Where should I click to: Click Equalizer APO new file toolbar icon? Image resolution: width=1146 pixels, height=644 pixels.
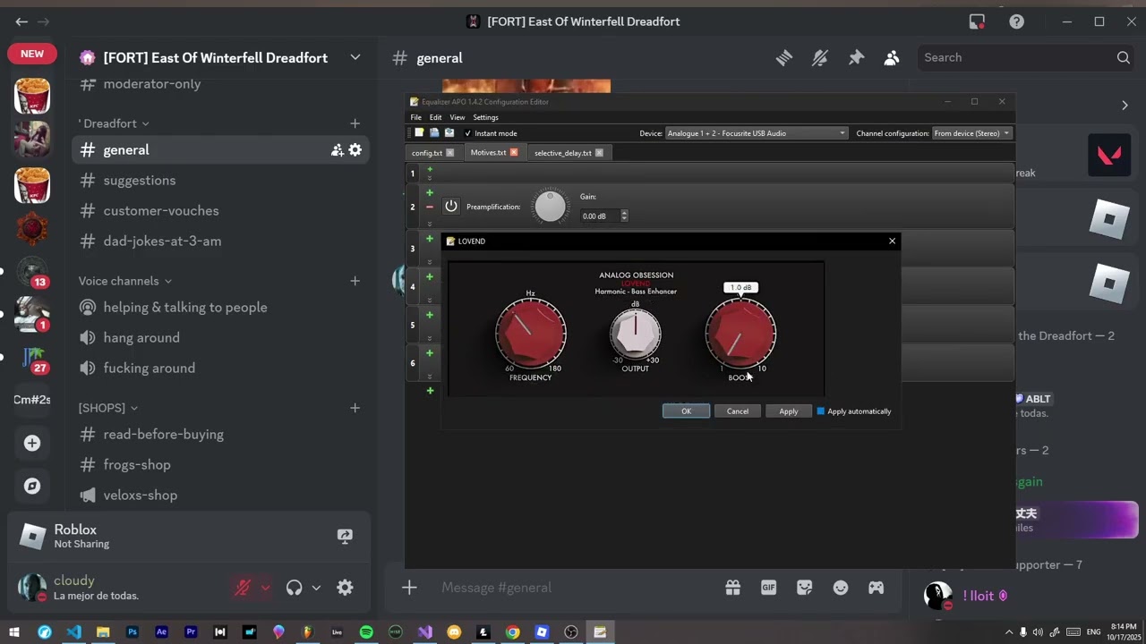419,133
